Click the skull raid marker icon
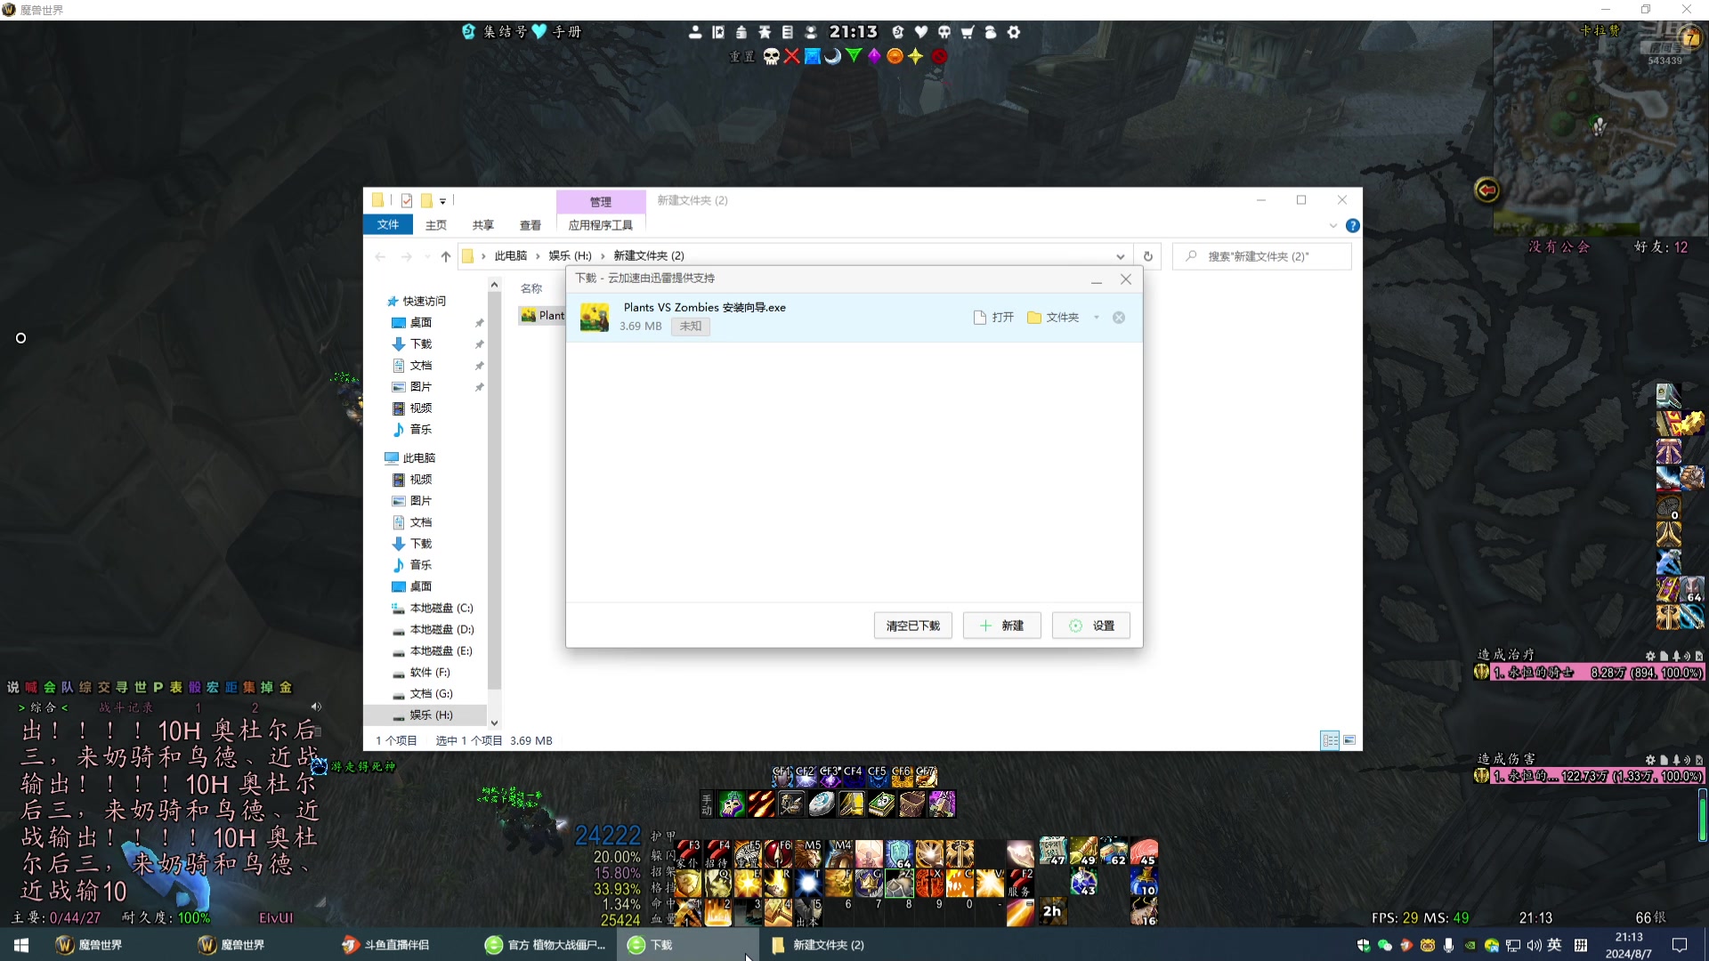 771,56
